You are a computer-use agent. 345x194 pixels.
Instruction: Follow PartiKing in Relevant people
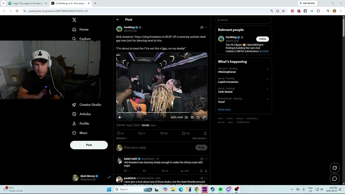[263, 39]
